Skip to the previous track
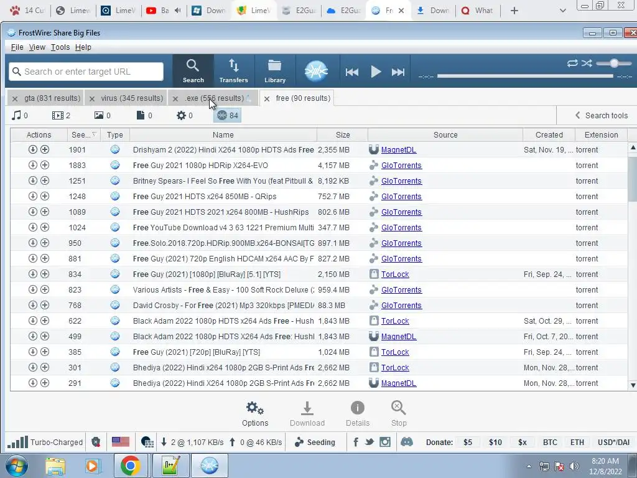This screenshot has width=637, height=478. click(352, 72)
